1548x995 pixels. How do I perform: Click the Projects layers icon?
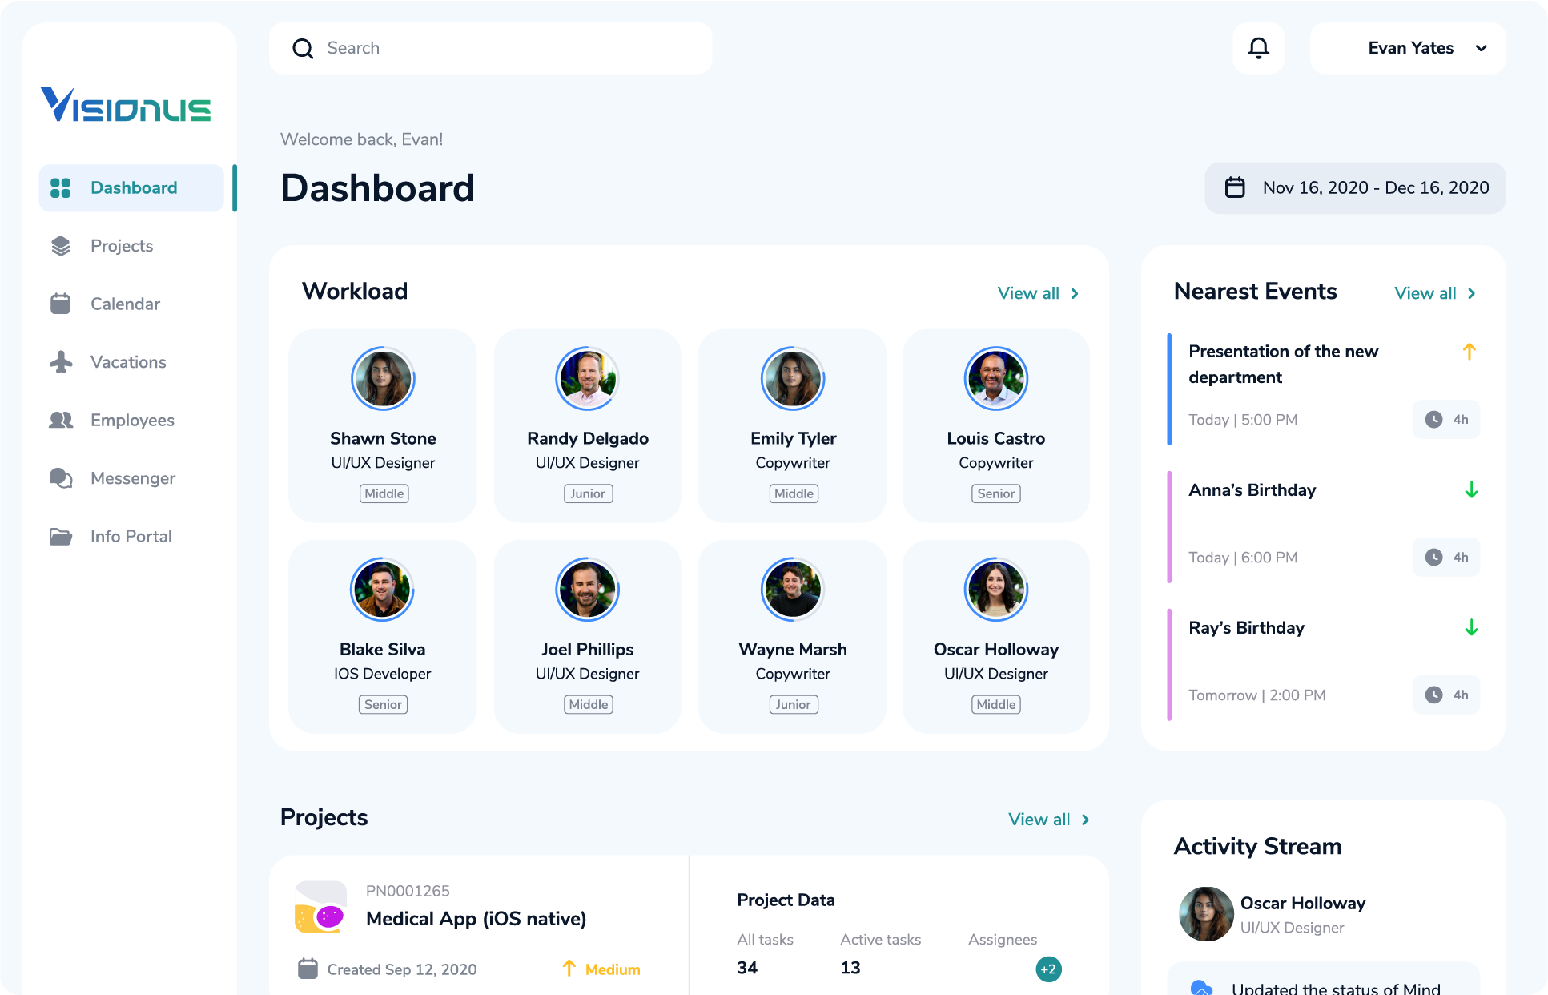coord(61,246)
